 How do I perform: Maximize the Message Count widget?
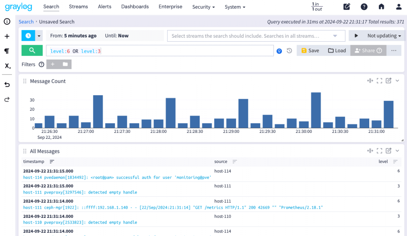[379, 81]
